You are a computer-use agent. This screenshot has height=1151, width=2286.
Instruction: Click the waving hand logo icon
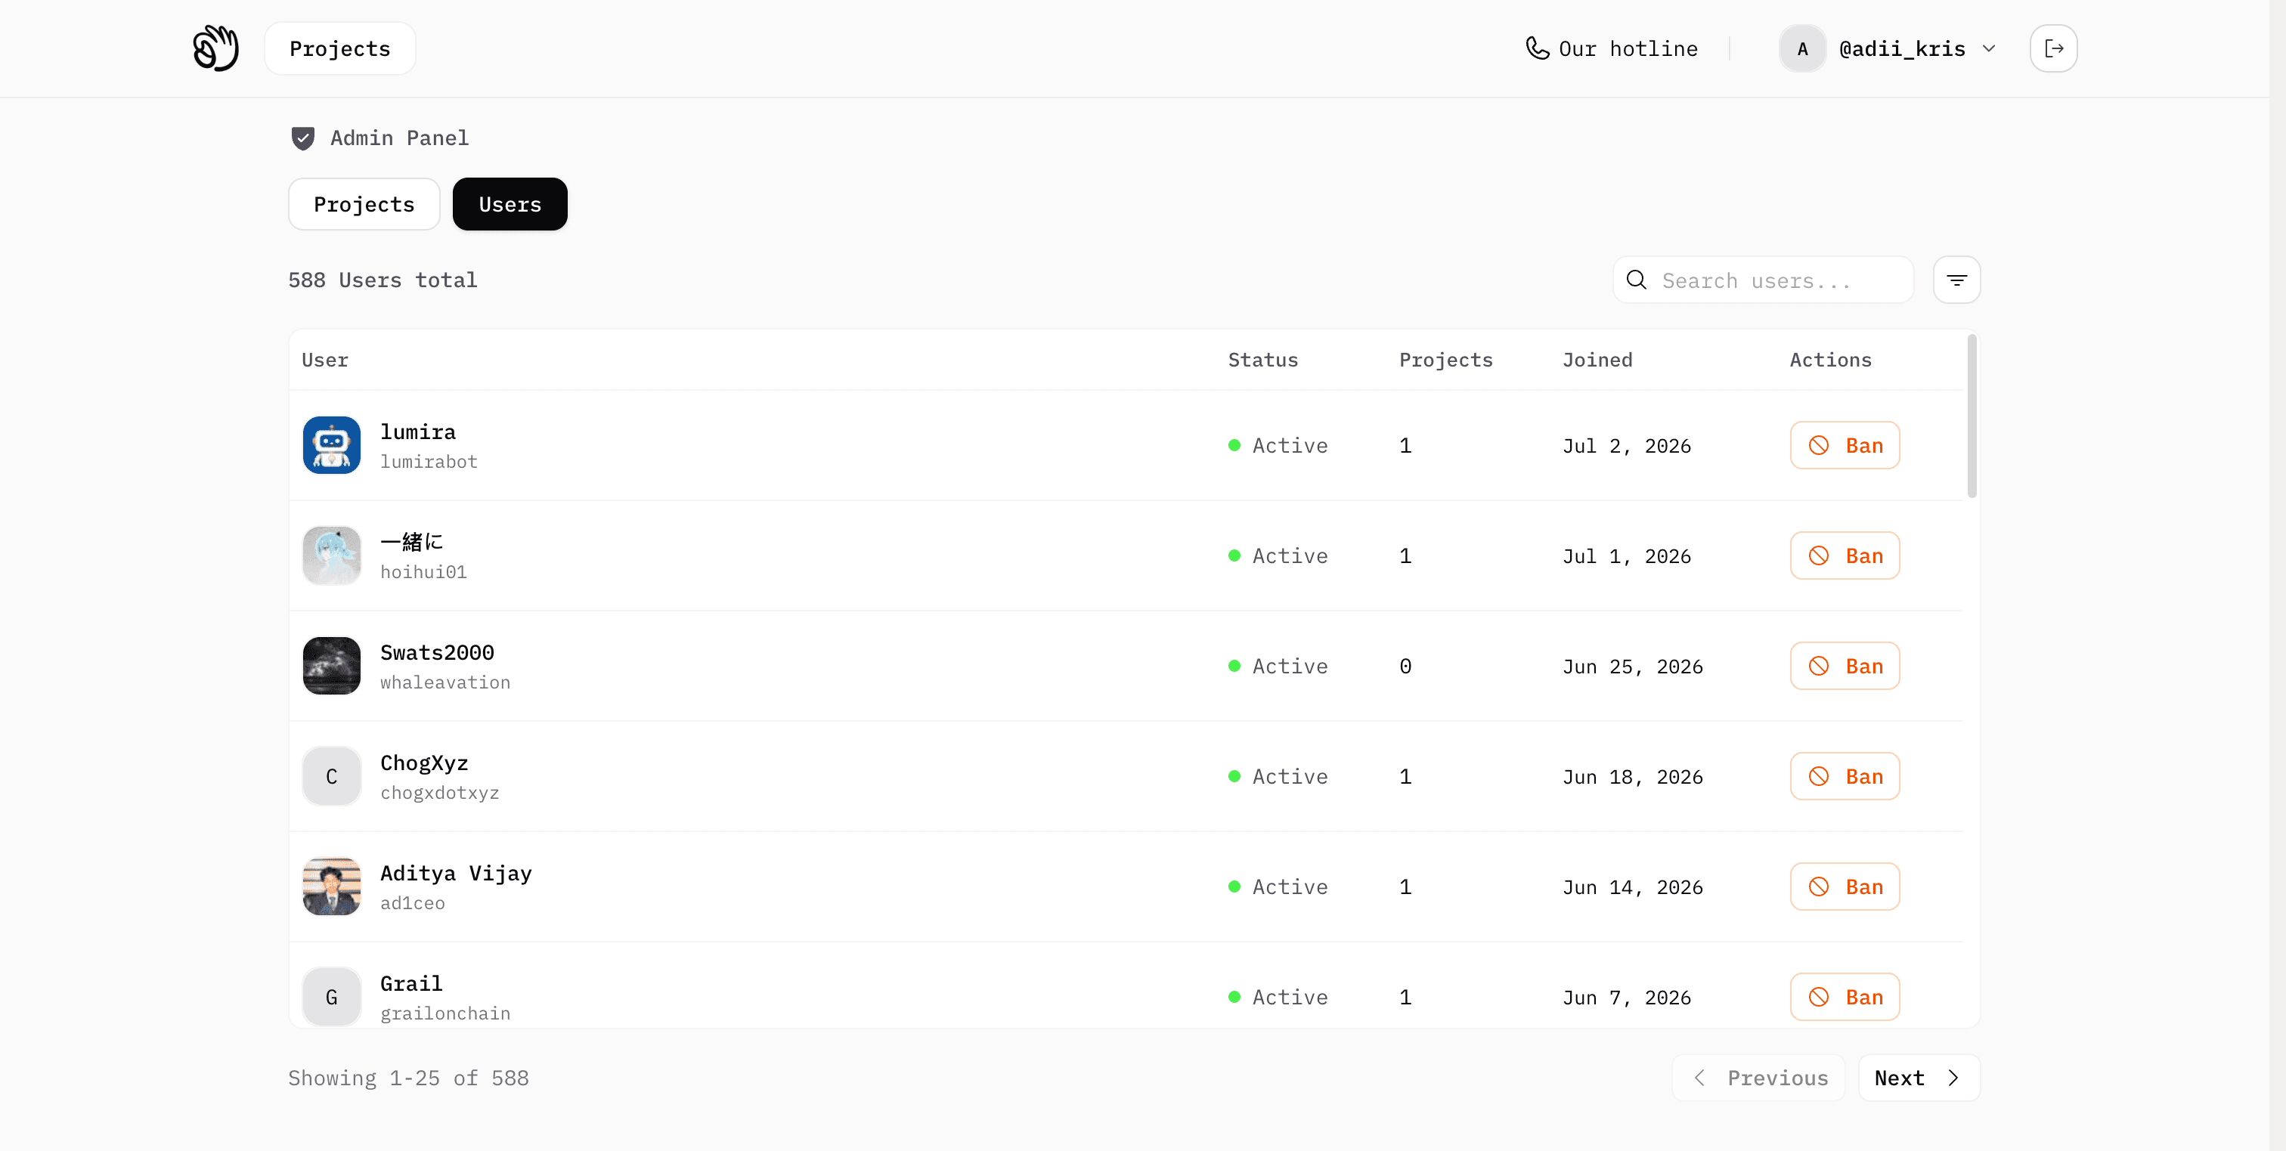pyautogui.click(x=215, y=48)
